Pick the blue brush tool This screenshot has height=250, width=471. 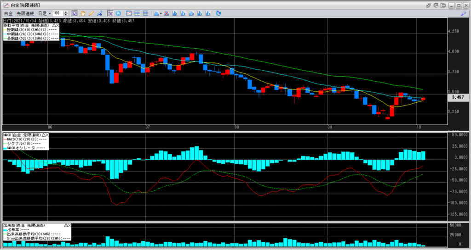100,13
